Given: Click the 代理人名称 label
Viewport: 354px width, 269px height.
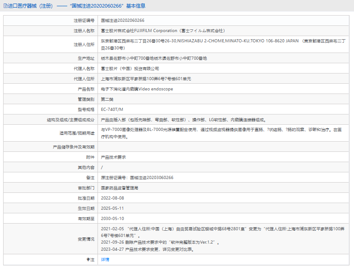Looking at the screenshot, I should point(84,69).
